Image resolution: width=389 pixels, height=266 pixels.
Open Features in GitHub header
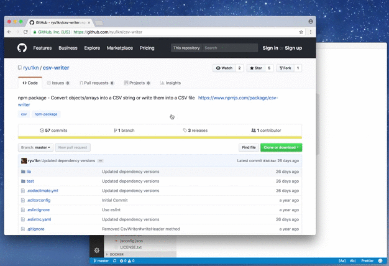(42, 48)
